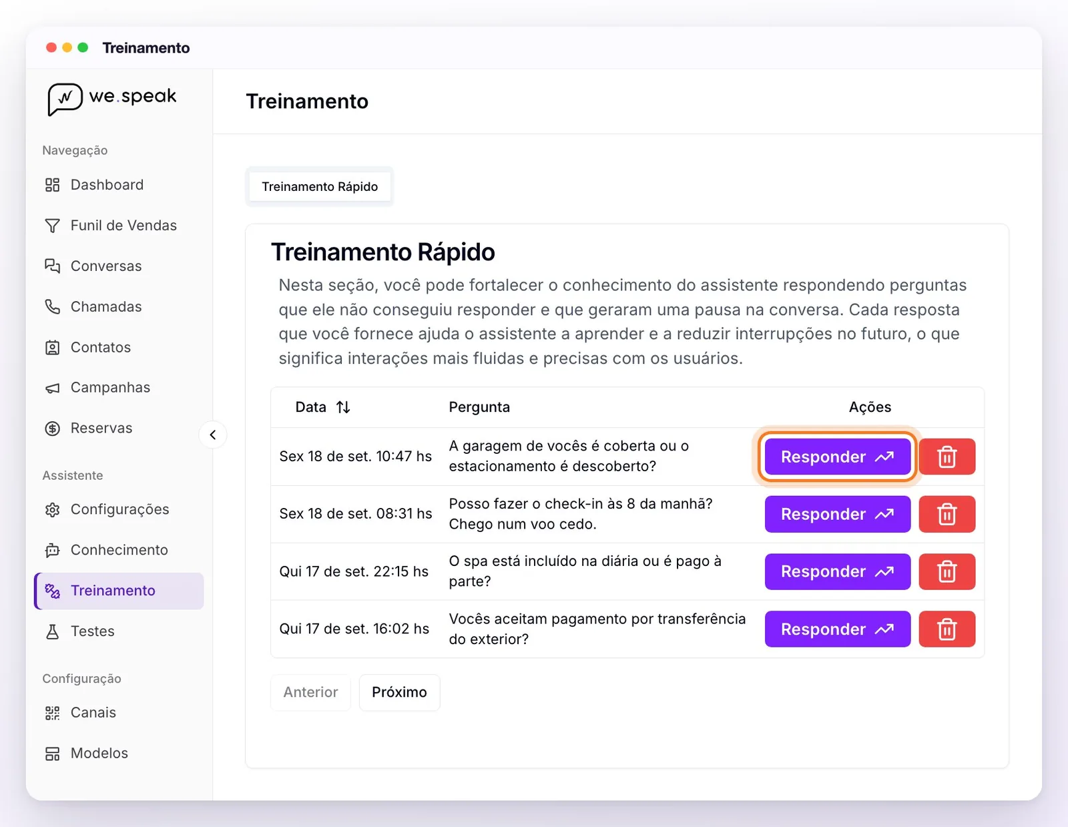Delete the check-in question with trash icon

(x=947, y=514)
